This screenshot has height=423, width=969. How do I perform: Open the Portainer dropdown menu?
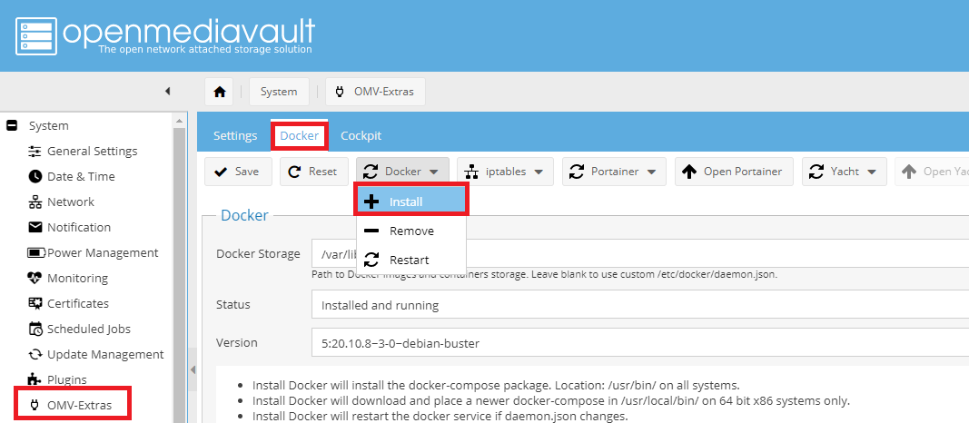(x=614, y=172)
